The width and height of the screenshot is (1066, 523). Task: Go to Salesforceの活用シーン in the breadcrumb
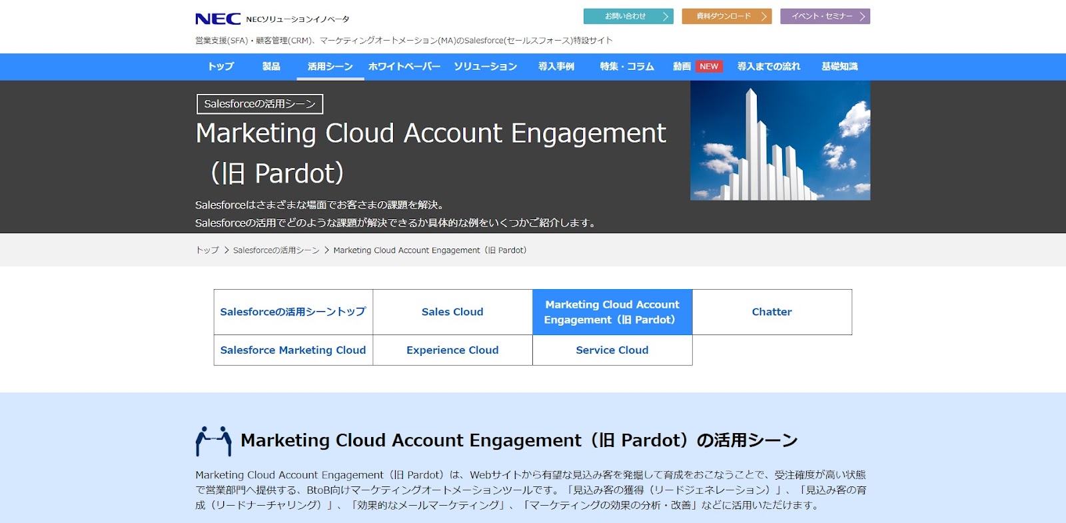(x=276, y=251)
